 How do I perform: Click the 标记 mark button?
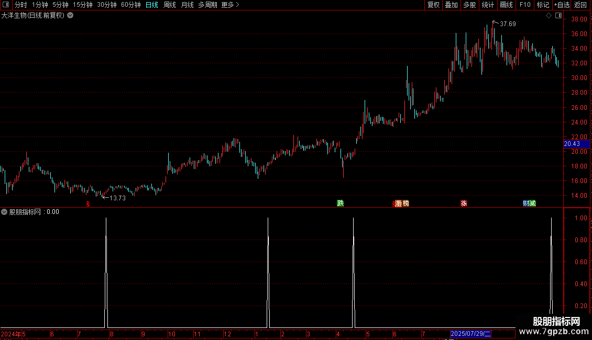click(x=543, y=5)
